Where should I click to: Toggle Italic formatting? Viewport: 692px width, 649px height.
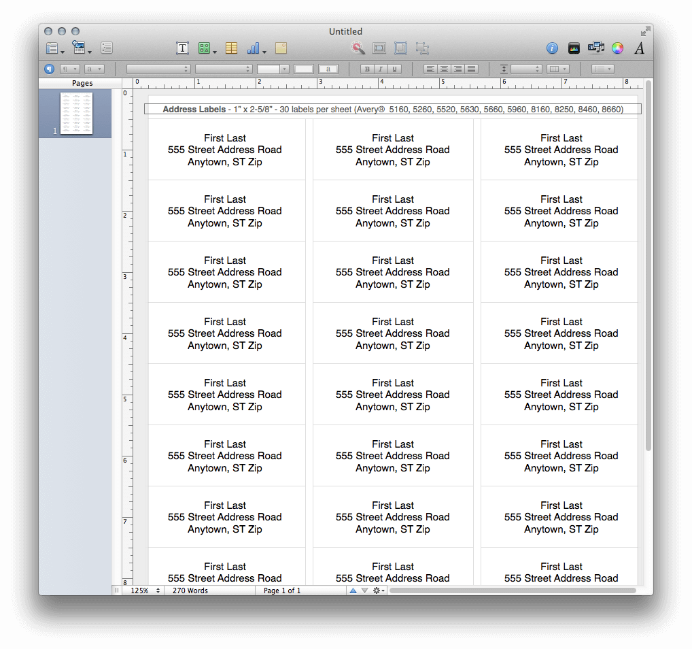[381, 69]
